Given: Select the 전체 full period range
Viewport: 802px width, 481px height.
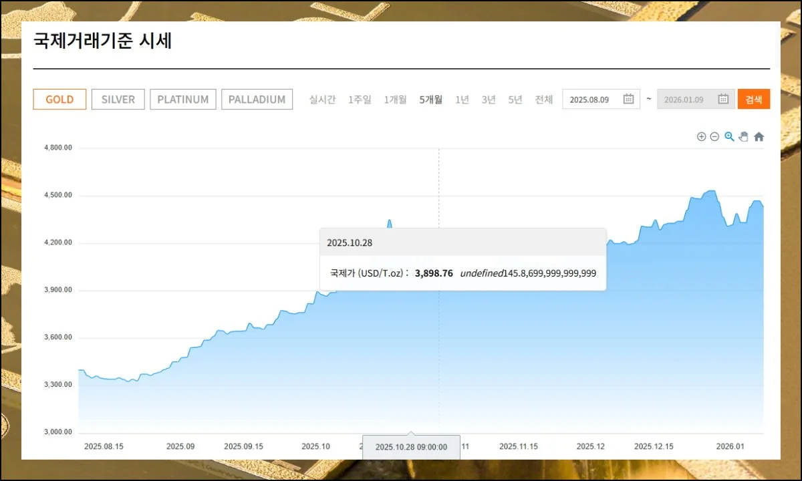Looking at the screenshot, I should click(544, 100).
